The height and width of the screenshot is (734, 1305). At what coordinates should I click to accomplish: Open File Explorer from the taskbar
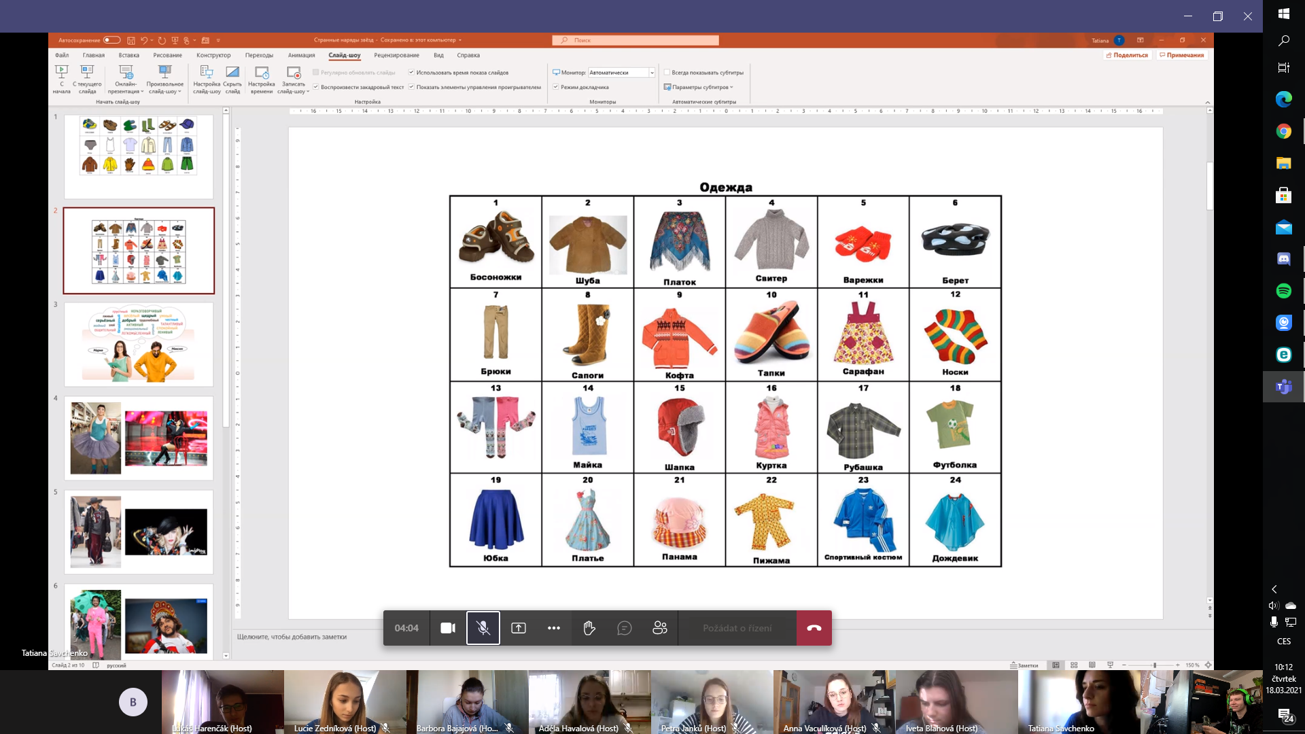(1284, 163)
